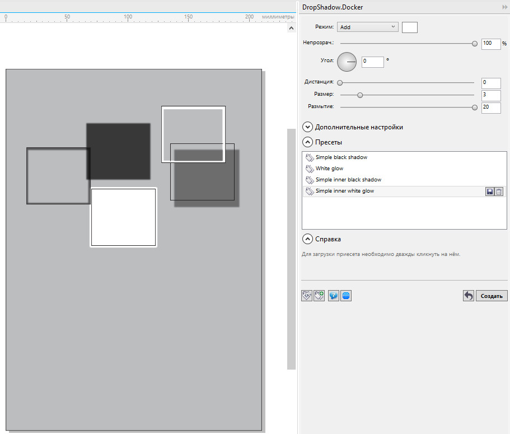Click the save preset floppy disk icon

490,192
